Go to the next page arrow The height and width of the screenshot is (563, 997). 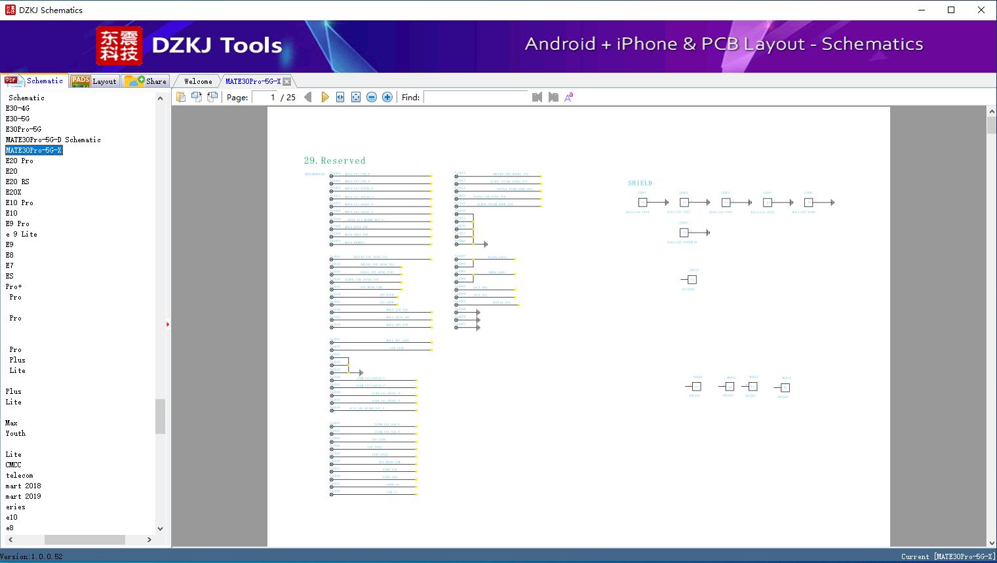(x=324, y=97)
